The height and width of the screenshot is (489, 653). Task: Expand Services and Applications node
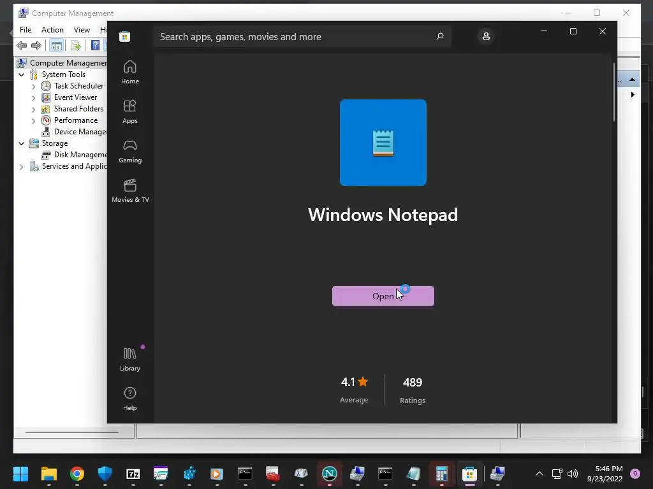21,167
